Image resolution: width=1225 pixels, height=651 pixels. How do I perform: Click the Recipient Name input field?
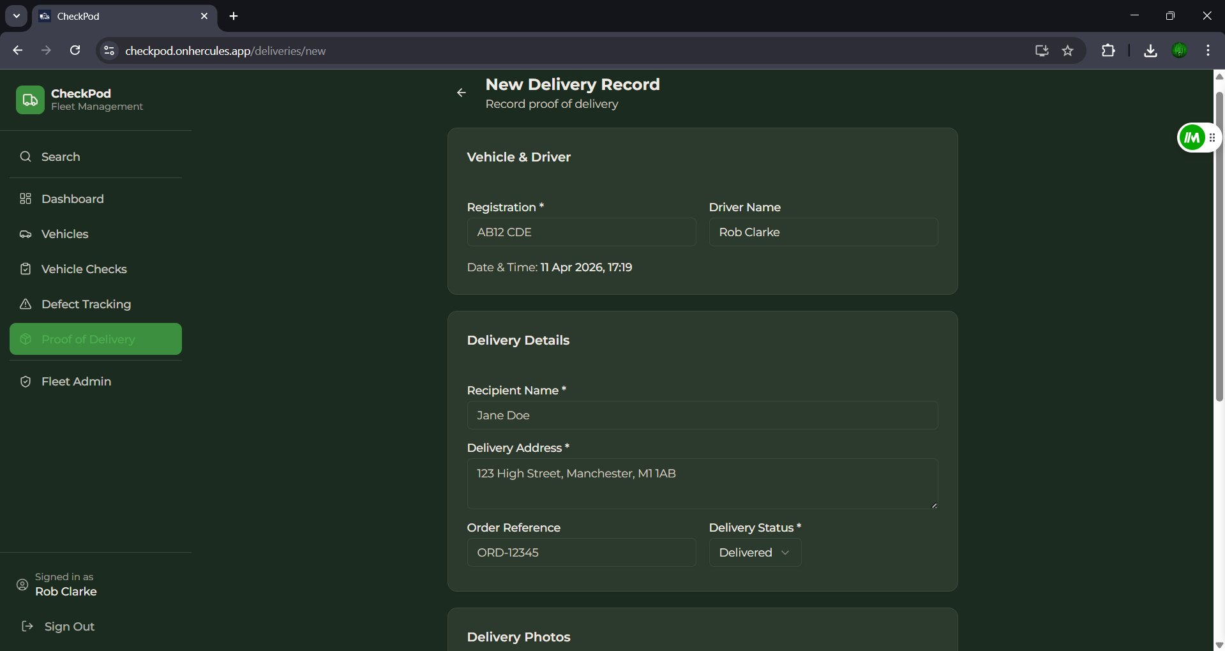pyautogui.click(x=702, y=415)
